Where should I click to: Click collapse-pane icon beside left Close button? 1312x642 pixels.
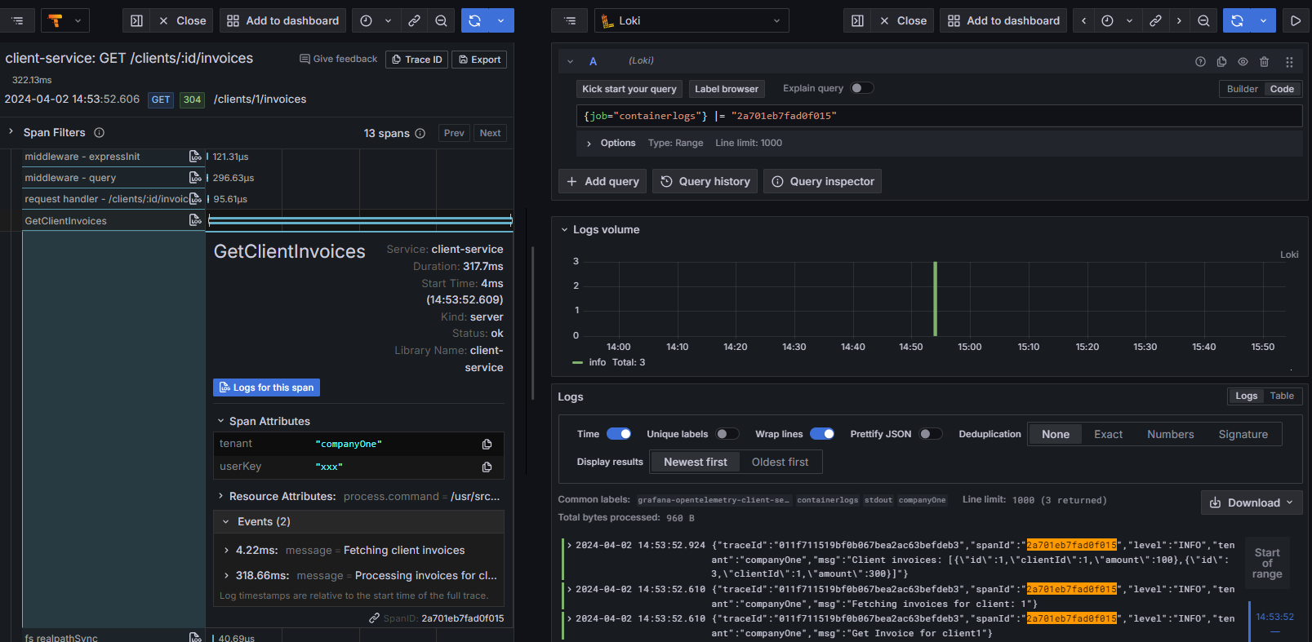[136, 20]
